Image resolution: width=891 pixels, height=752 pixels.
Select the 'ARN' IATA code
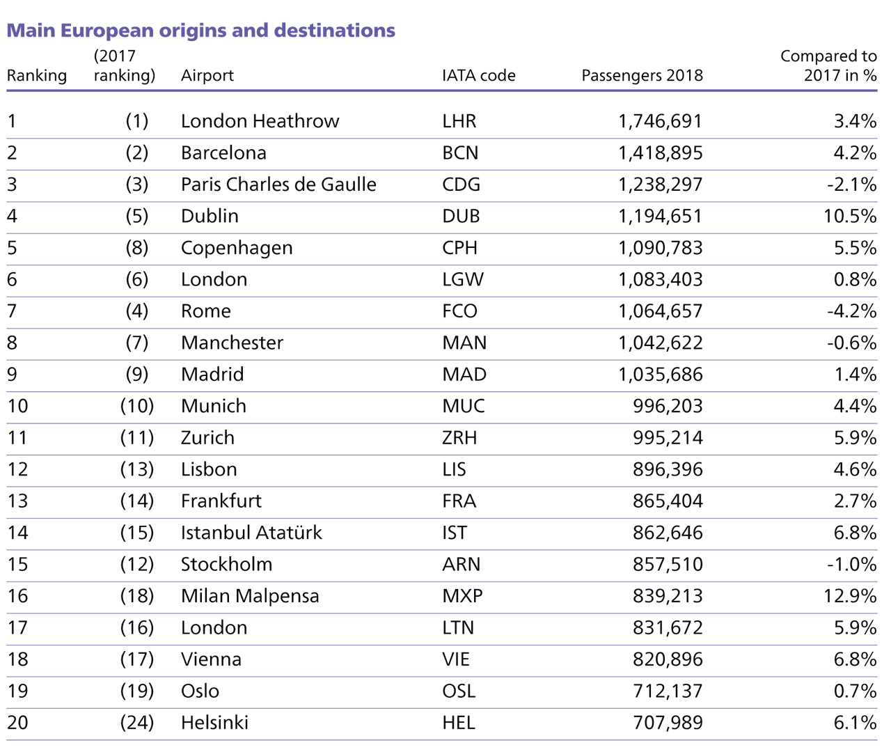coord(462,565)
